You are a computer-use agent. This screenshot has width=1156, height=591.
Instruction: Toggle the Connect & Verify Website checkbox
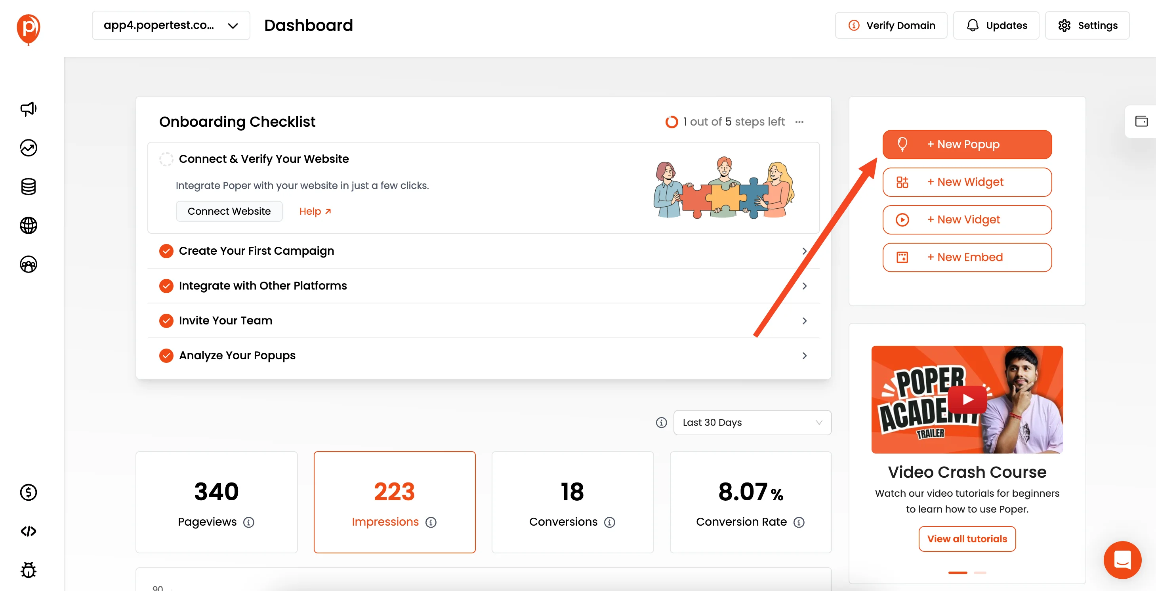click(166, 159)
